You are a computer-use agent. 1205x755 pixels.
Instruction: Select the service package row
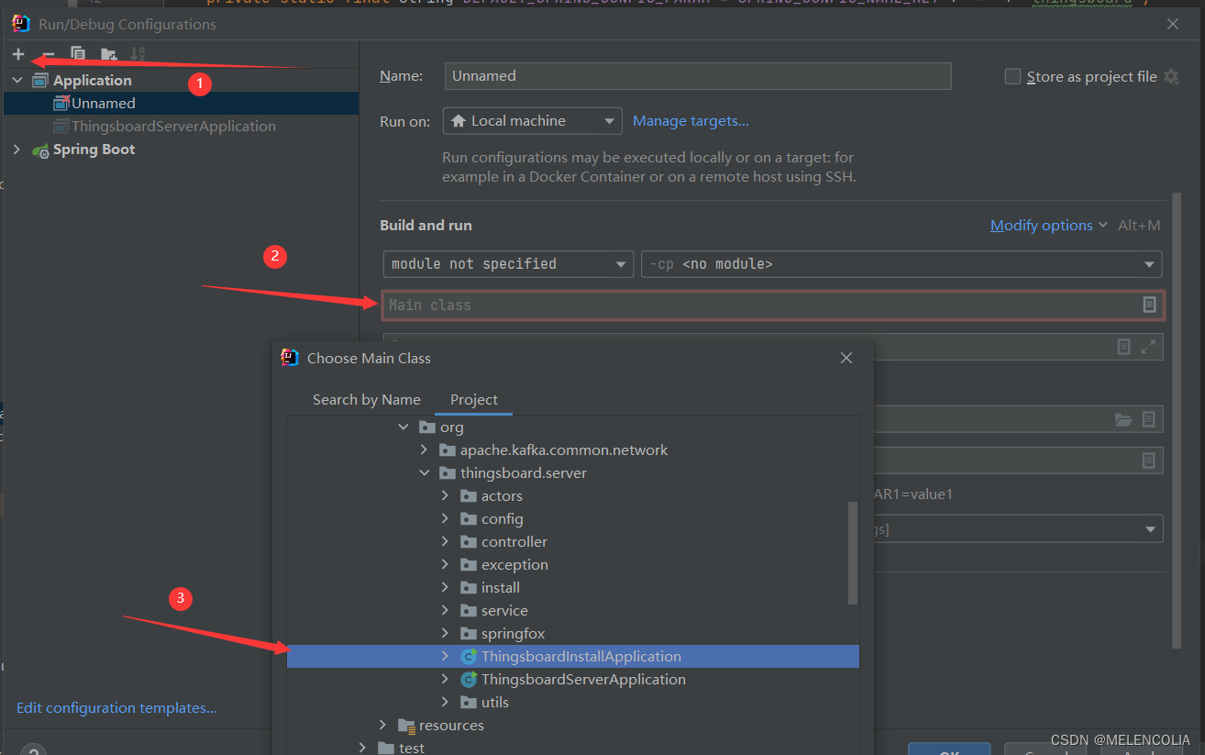coord(573,611)
